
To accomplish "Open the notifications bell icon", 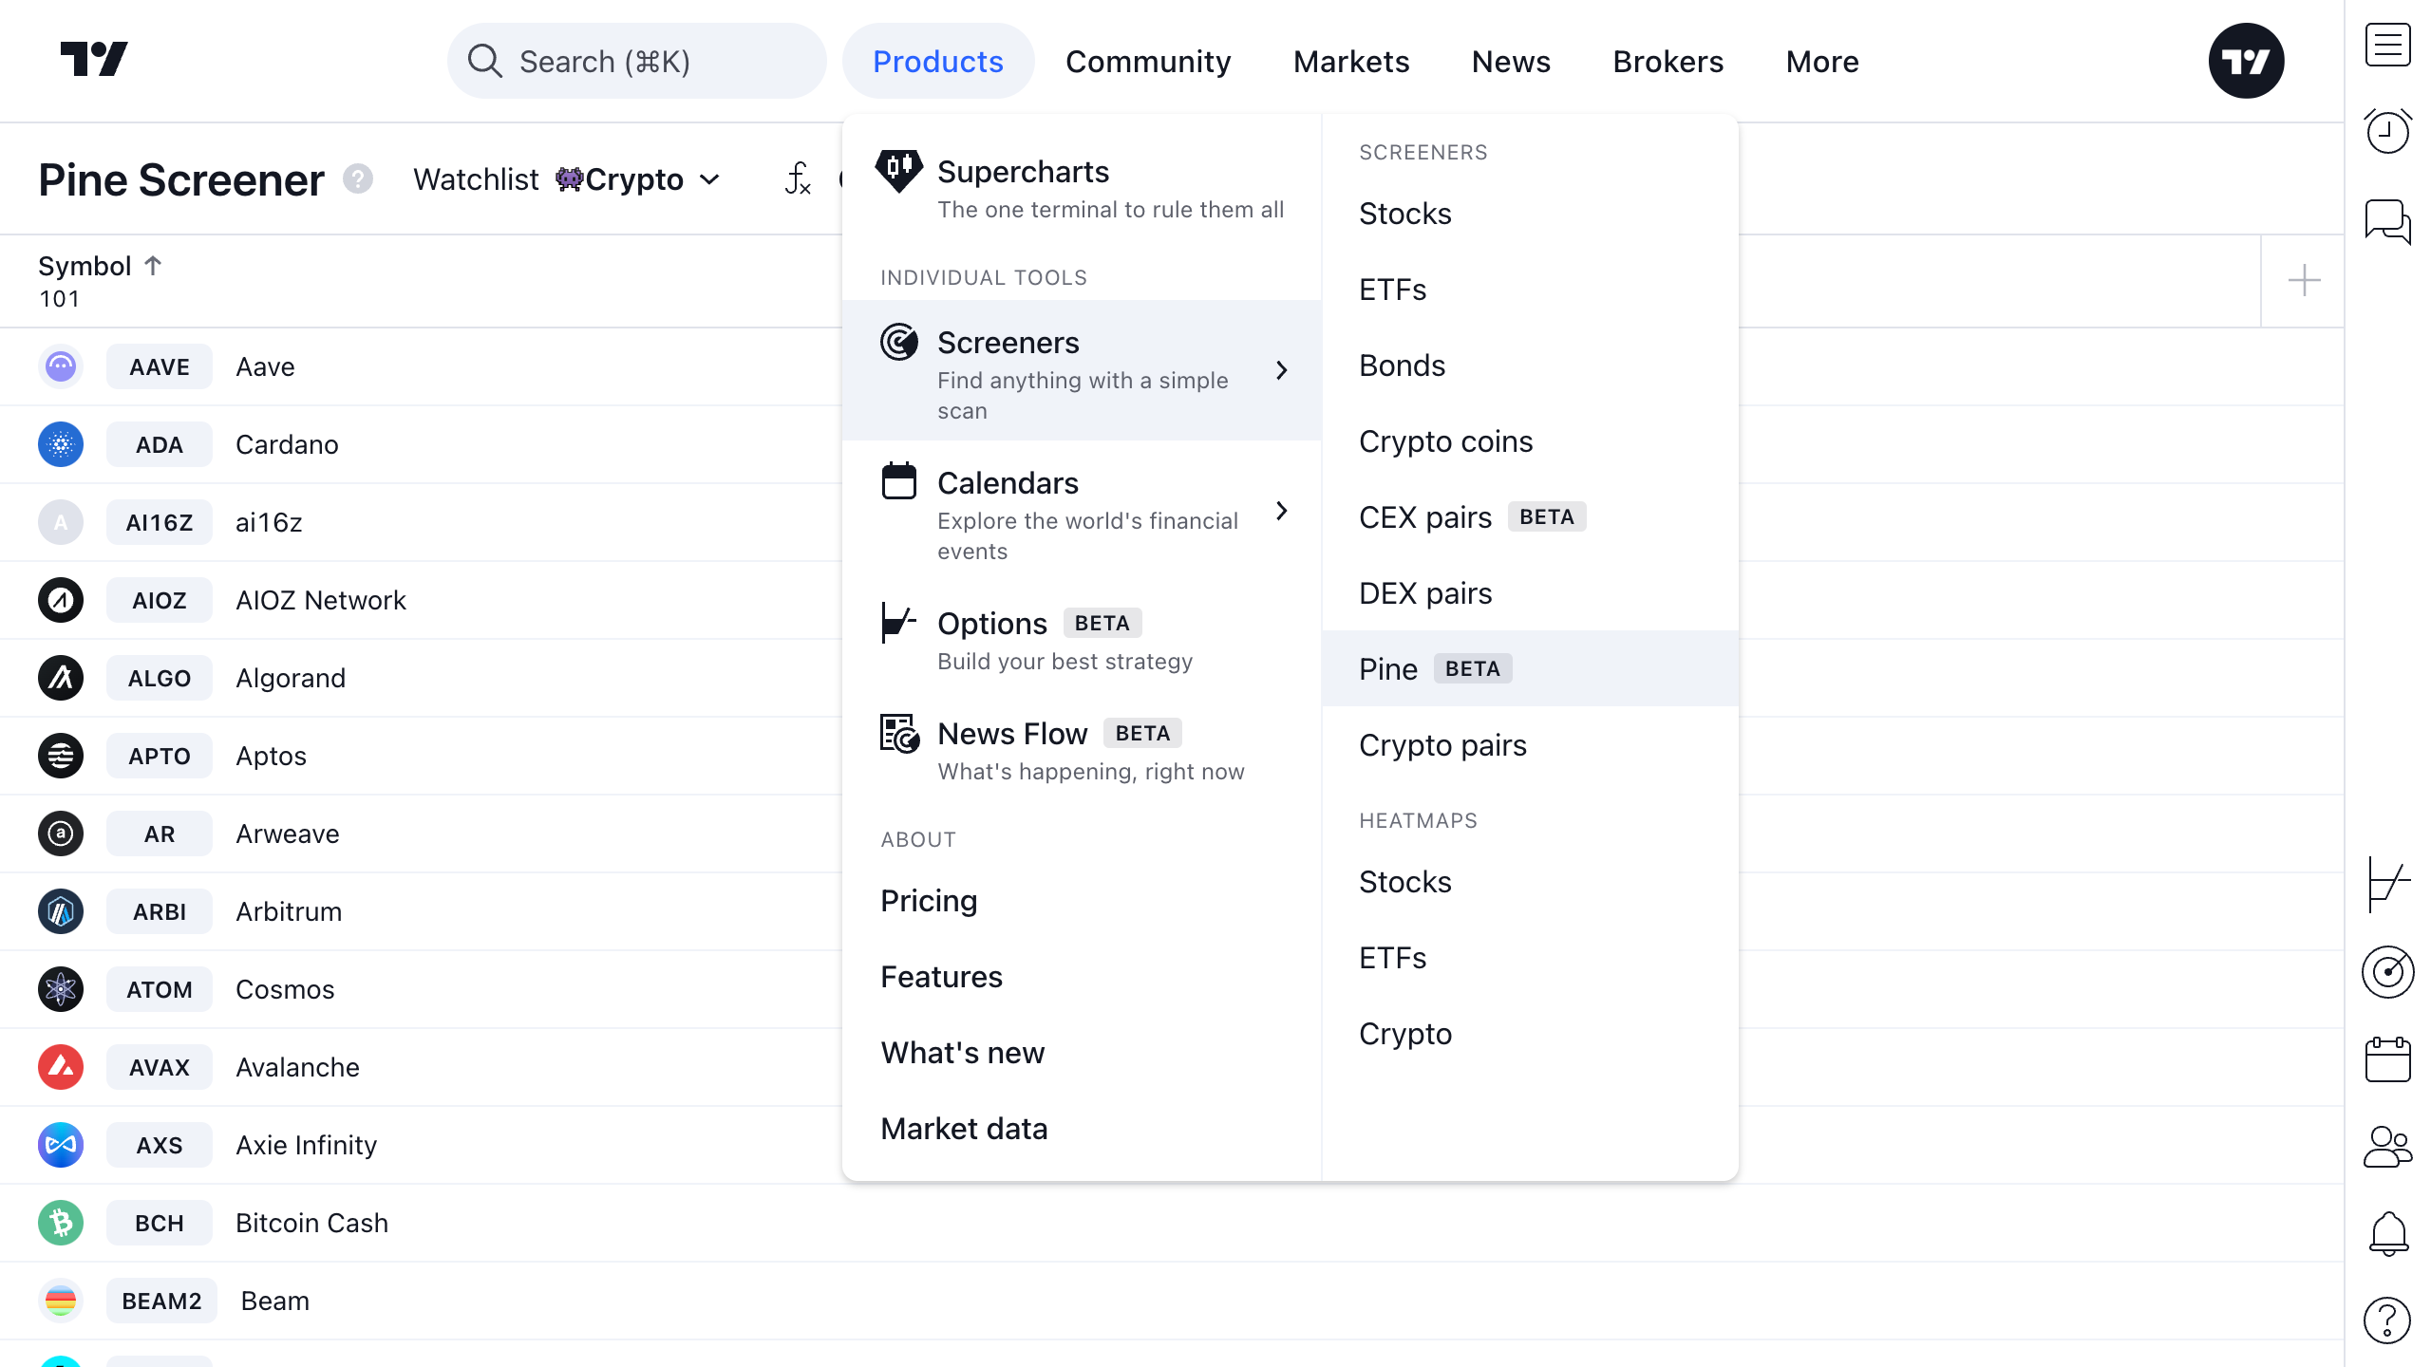I will click(2387, 1233).
